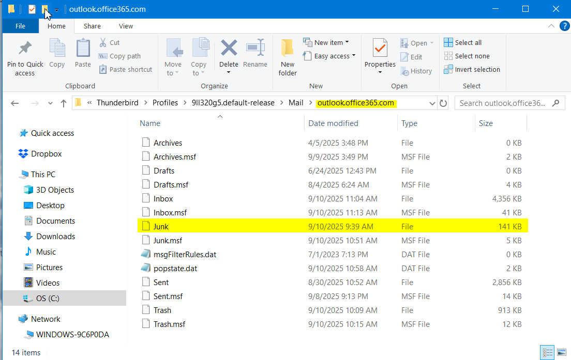Click the Help question mark icon
The width and height of the screenshot is (571, 360).
pos(564,26)
